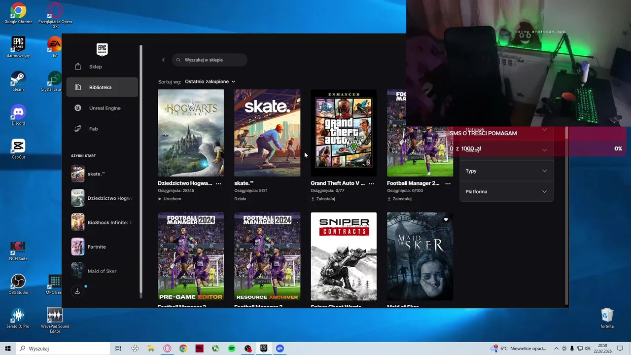Open options menu for Dziedzictwo Hogwartu

tap(218, 183)
